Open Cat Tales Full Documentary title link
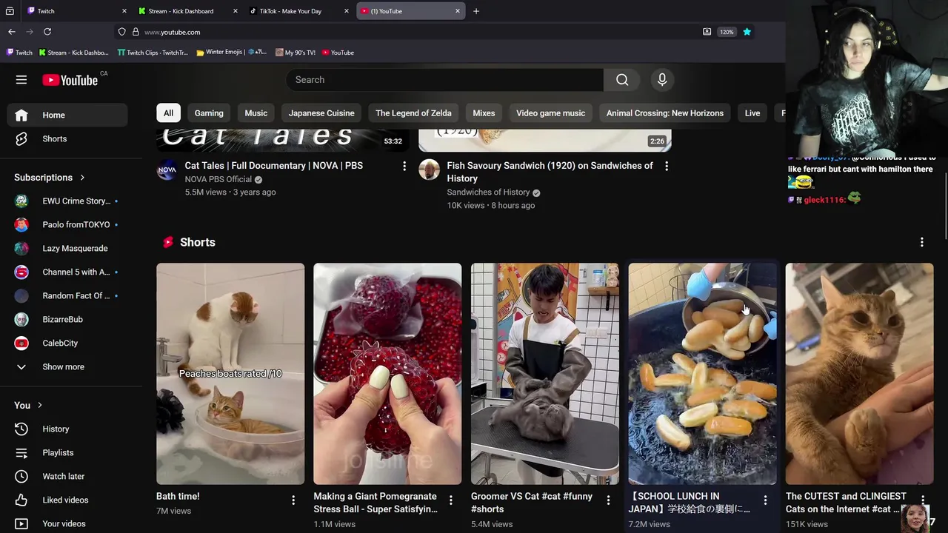 (x=274, y=166)
